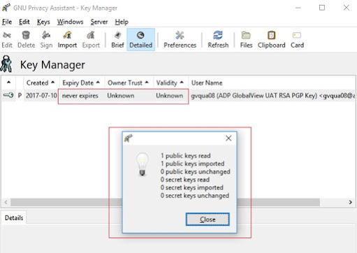This screenshot has width=357, height=253.
Task: Switch to Brief view
Action: [117, 40]
